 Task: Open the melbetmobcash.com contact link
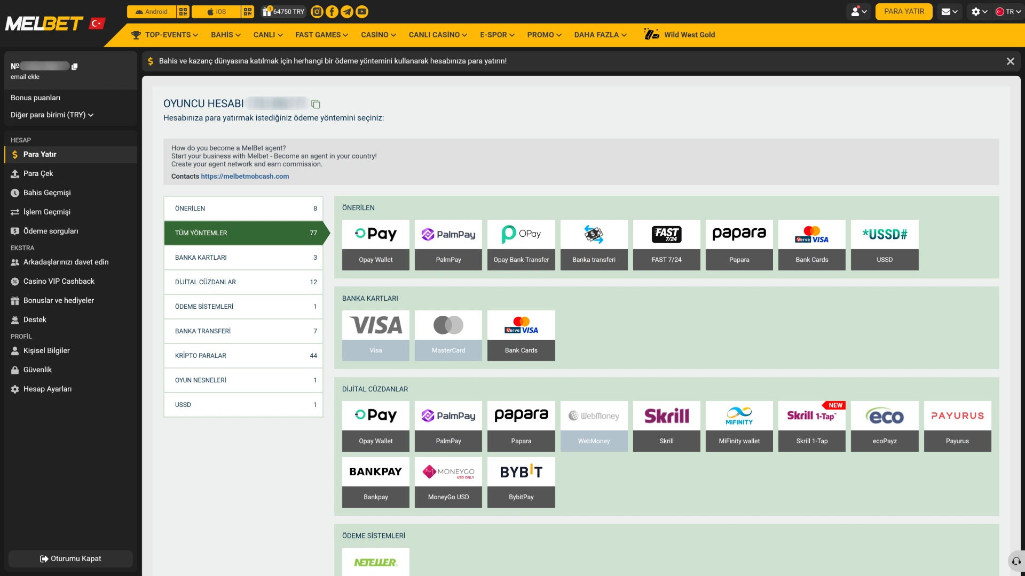(x=245, y=177)
